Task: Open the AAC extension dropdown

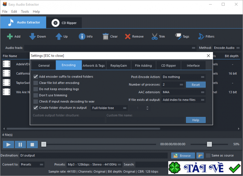Action: click(183, 92)
